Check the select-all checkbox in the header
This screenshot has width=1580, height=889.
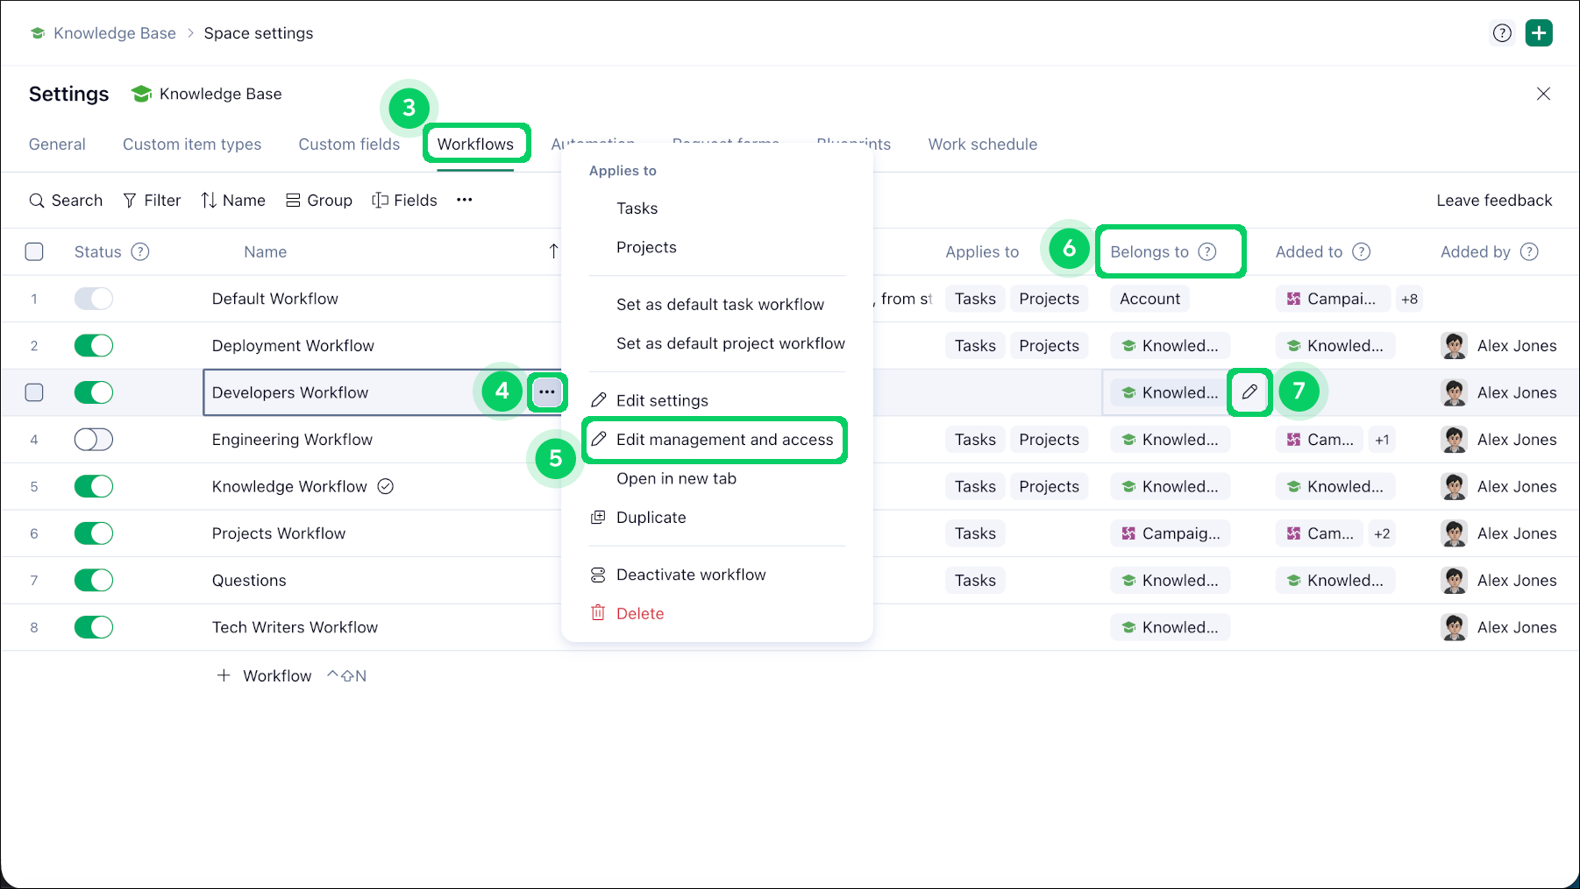pyautogui.click(x=34, y=251)
